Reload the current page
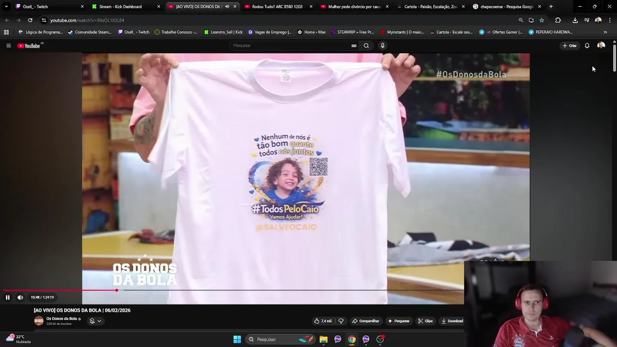This screenshot has height=347, width=617. coord(30,20)
